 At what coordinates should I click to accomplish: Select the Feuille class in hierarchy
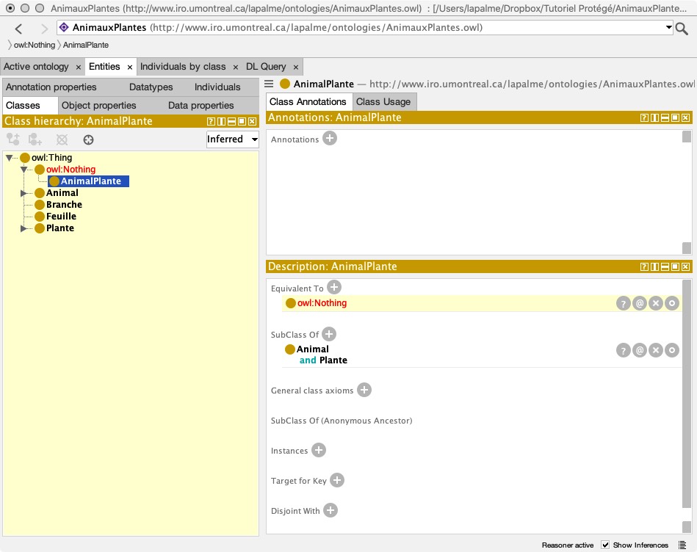61,217
